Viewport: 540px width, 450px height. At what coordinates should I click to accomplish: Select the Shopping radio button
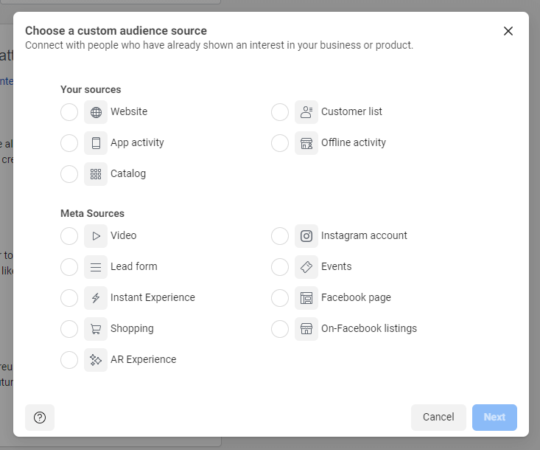click(x=69, y=329)
